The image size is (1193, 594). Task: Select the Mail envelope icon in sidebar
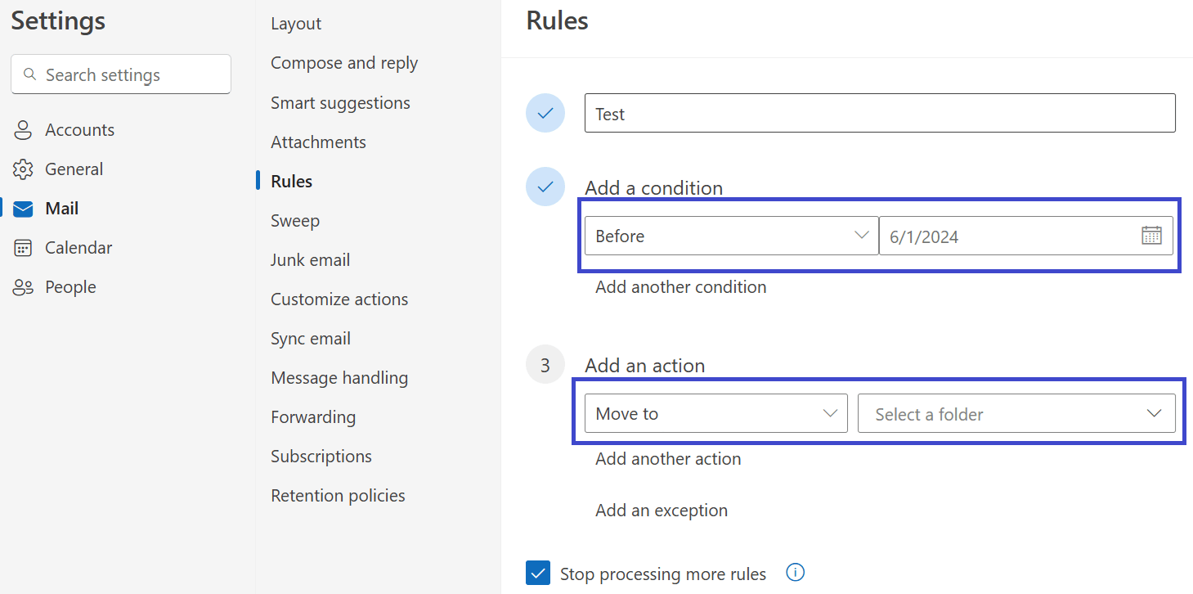pos(21,208)
